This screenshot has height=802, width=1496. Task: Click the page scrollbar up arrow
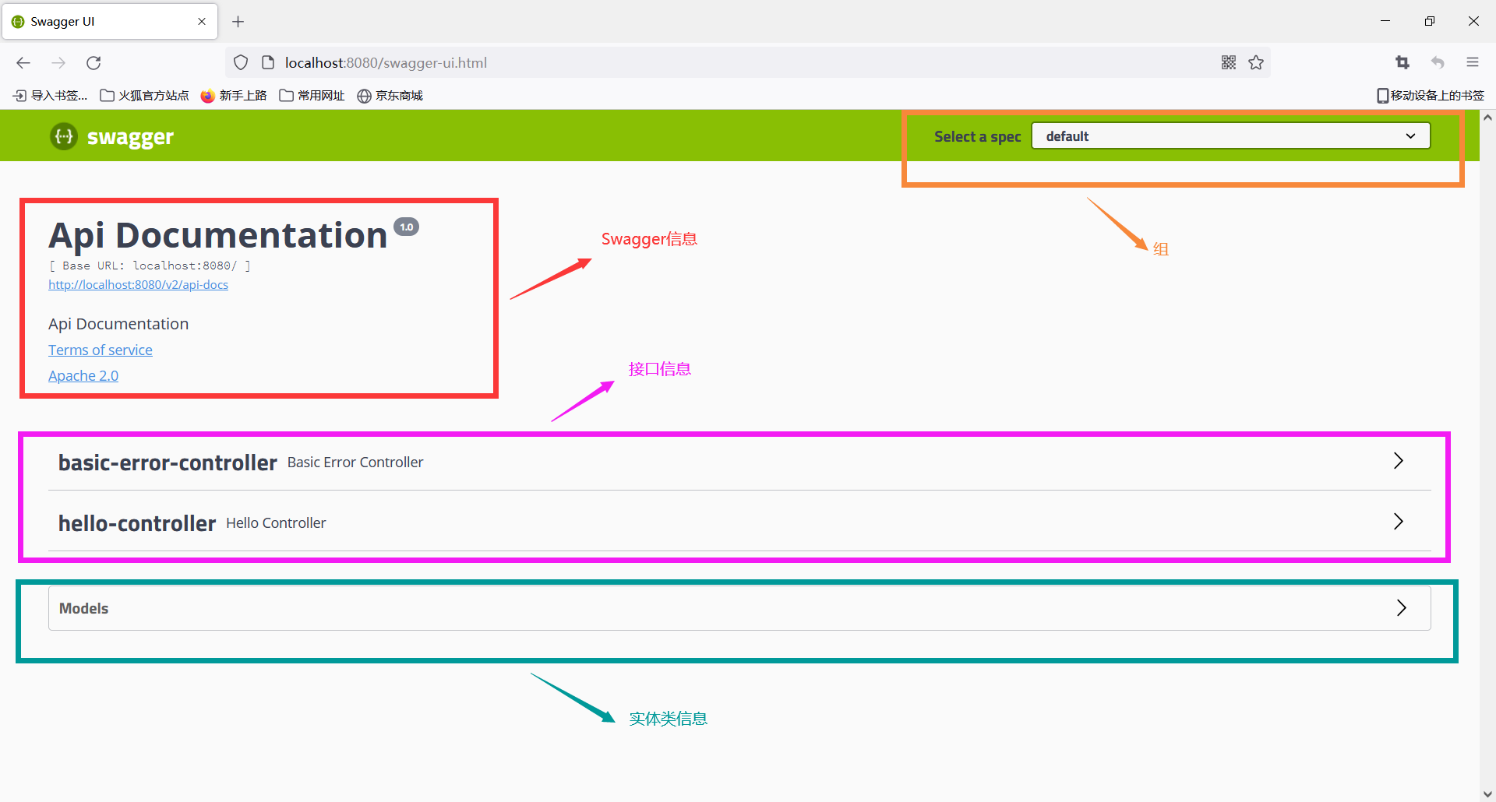pyautogui.click(x=1487, y=118)
